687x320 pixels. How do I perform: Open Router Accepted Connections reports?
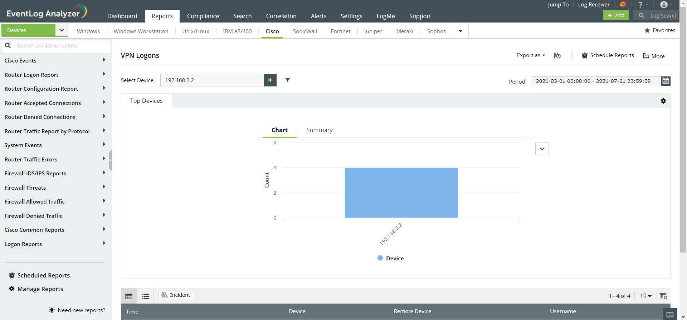(43, 103)
